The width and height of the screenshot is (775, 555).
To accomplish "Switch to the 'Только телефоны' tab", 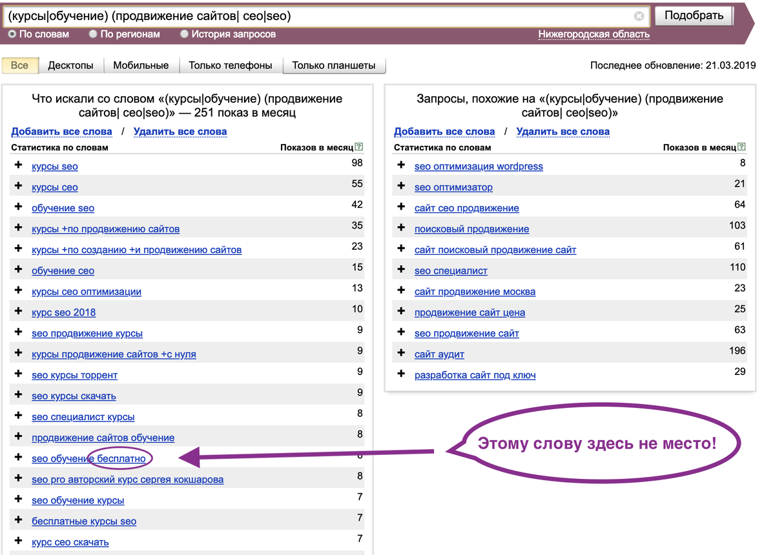I will [x=231, y=65].
